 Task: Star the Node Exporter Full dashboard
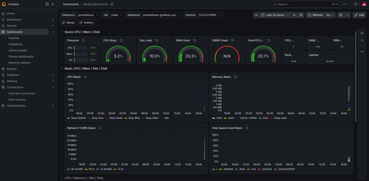(x=112, y=4)
